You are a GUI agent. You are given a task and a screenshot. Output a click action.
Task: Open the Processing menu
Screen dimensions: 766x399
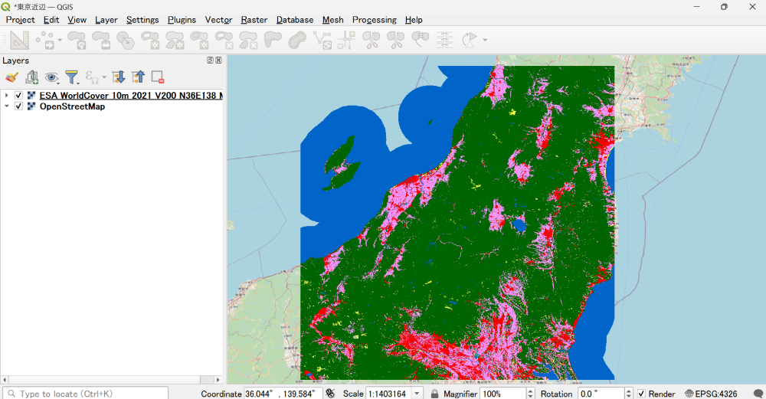click(x=374, y=20)
